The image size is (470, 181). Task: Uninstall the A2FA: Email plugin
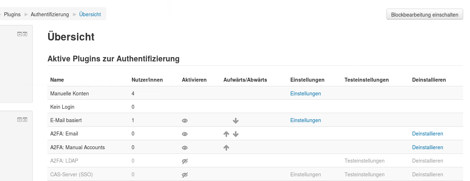click(428, 134)
